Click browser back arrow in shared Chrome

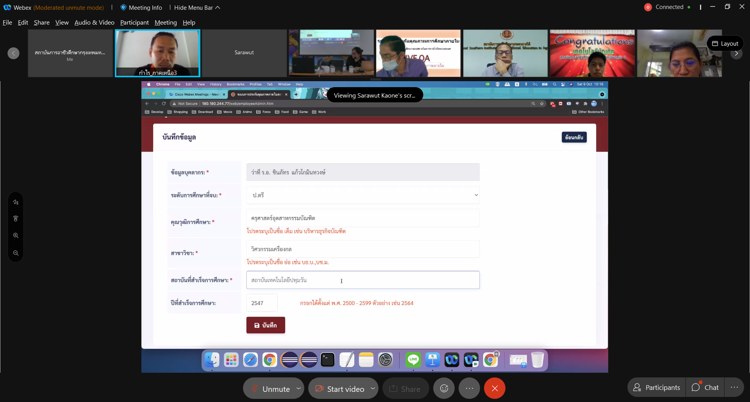click(147, 104)
